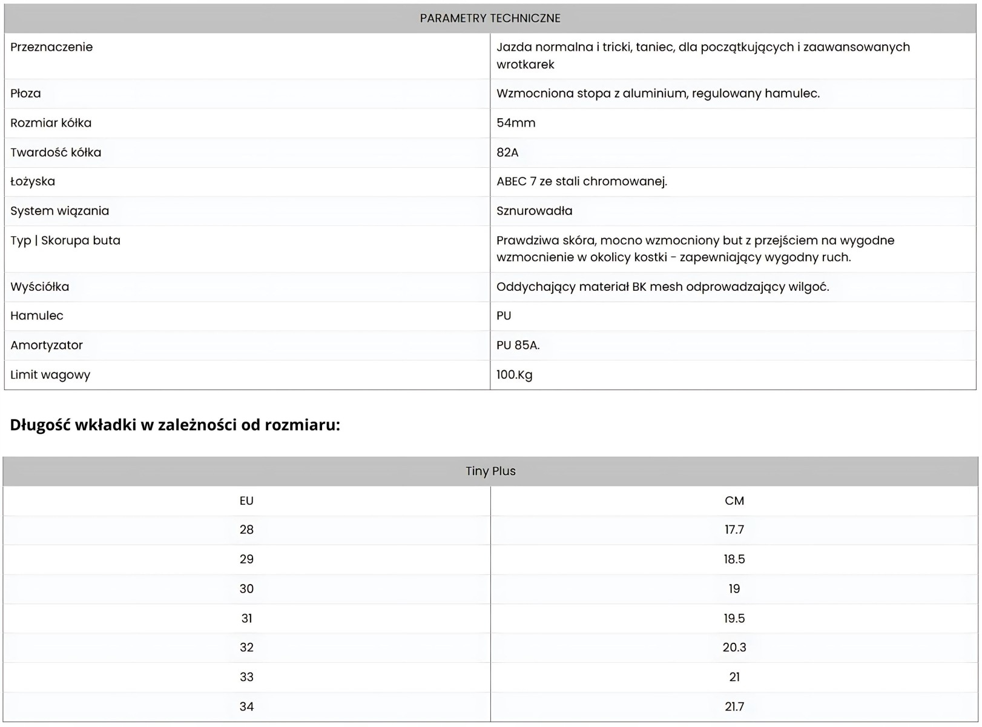
Task: Click the 54mm wheel size value
Action: 516,123
